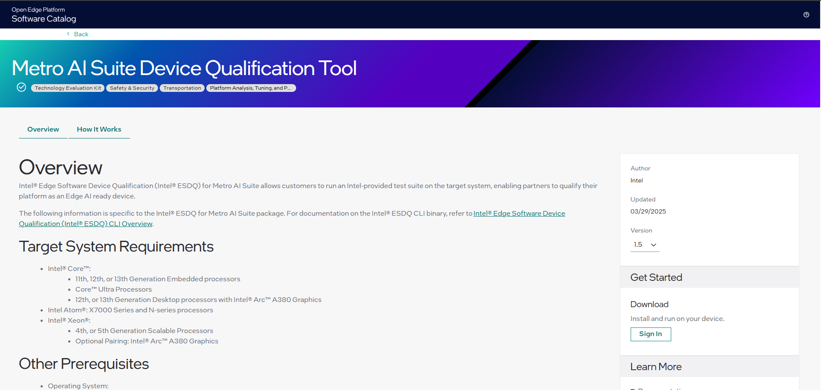Select the Technology Evaluation Kit tag
This screenshot has height=390, width=821.
pos(68,88)
